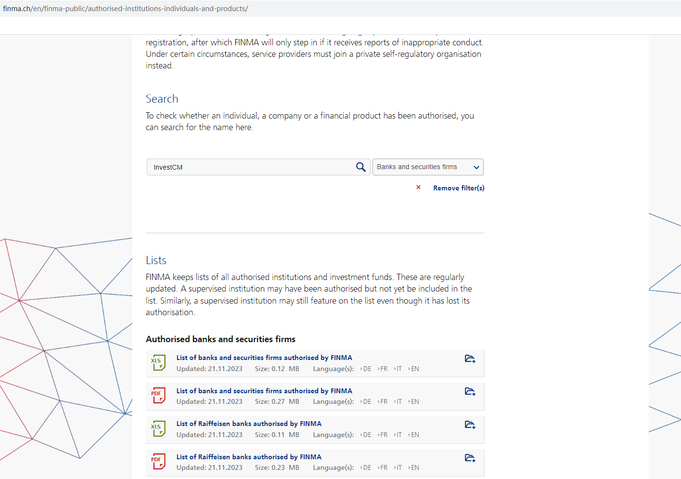681x479 pixels.
Task: Click XLS icon for Raiffeisen banks list
Action: [158, 429]
